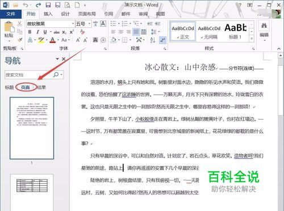Expand the bullets list dropdown arrow
This screenshot has width=284, height=211.
pos(119,24)
